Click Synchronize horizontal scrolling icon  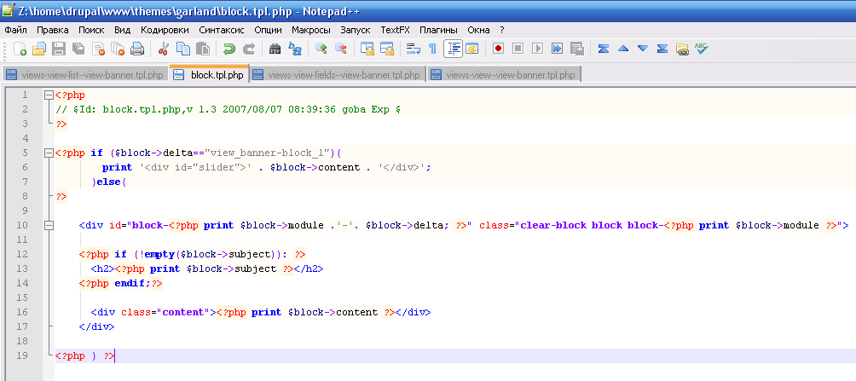click(x=386, y=49)
